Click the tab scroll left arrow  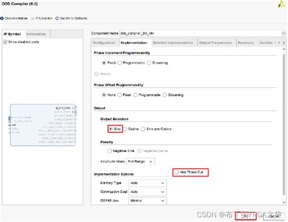click(275, 42)
